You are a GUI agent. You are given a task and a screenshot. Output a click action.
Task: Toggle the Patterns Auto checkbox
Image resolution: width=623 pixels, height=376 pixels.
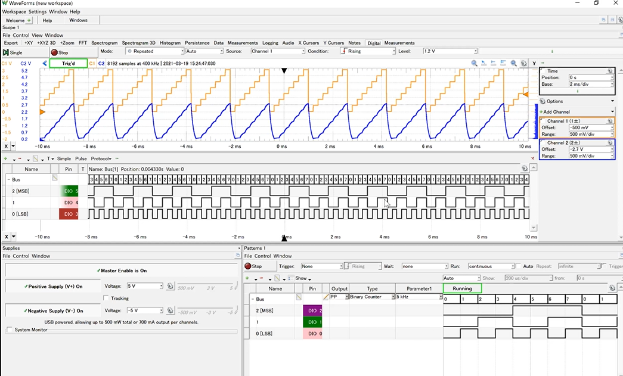(518, 266)
